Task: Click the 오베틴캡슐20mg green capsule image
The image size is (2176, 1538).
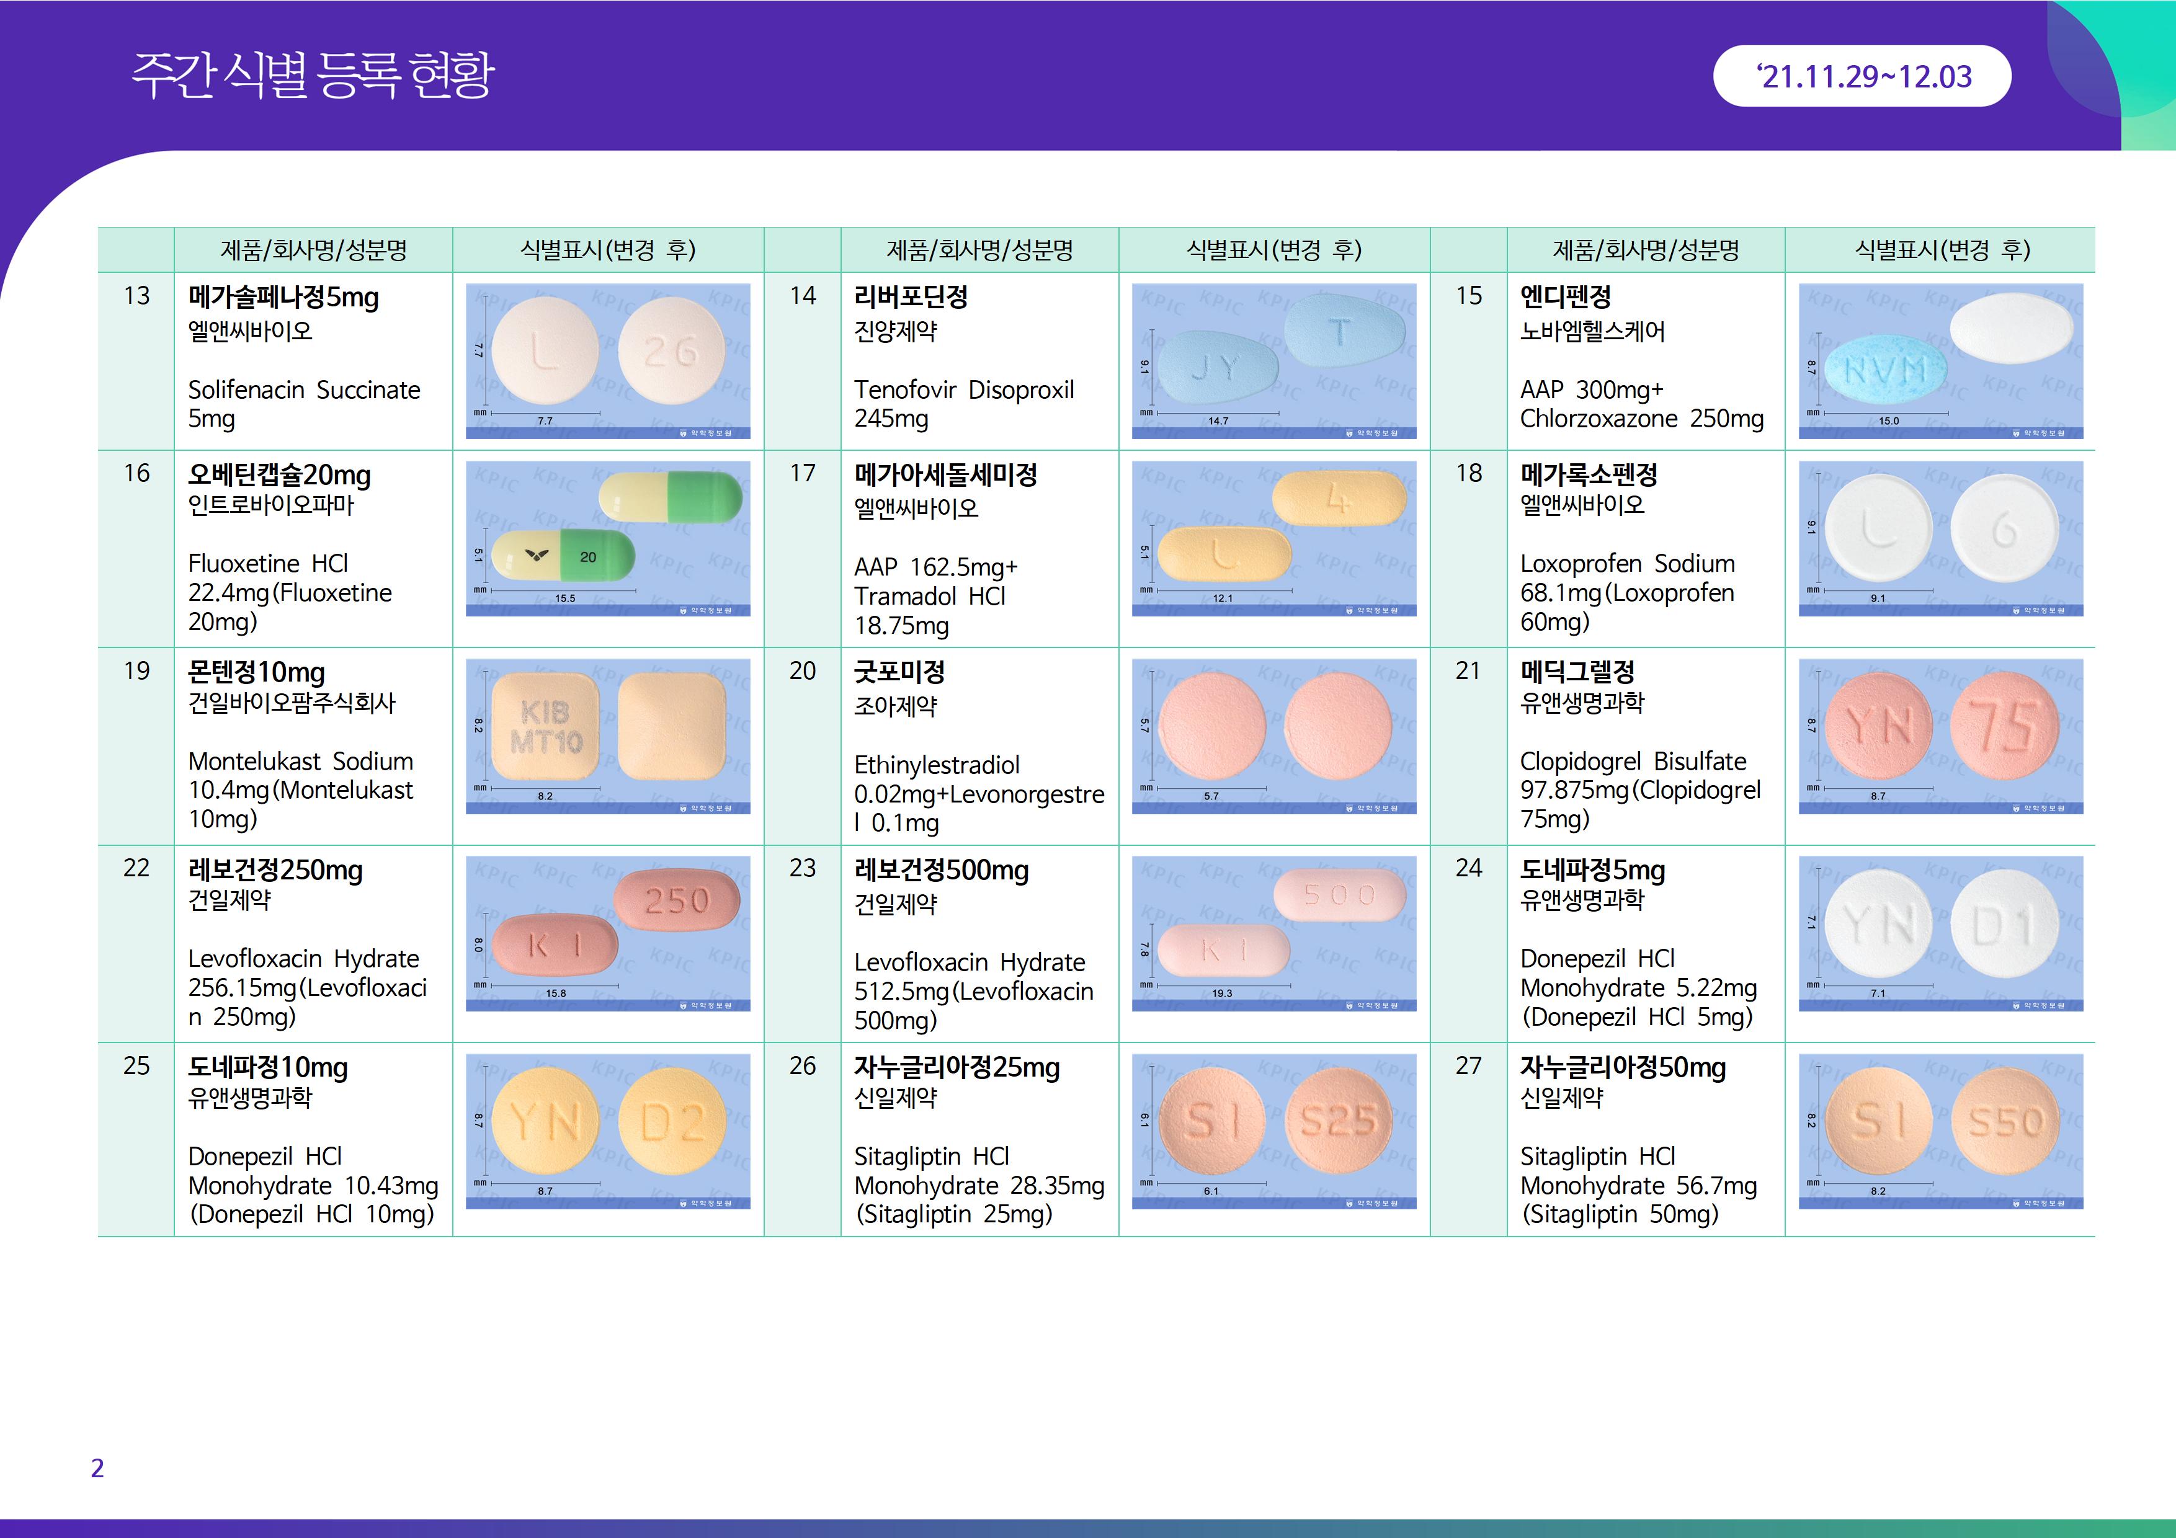Action: pyautogui.click(x=607, y=537)
